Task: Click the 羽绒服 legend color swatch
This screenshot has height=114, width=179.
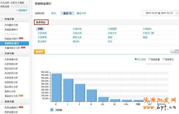Action: [52, 110]
